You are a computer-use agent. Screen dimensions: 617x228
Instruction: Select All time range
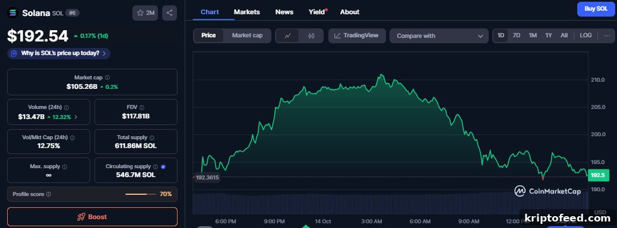564,36
